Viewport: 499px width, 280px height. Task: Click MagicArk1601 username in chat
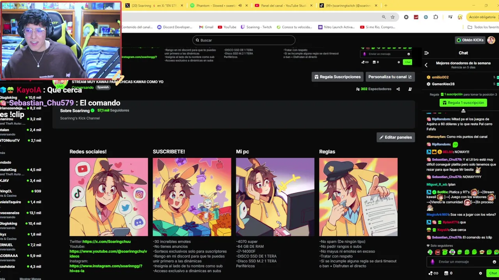coord(437,215)
